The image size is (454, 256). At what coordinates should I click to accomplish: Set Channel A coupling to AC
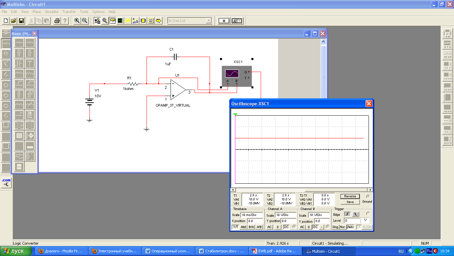269,227
